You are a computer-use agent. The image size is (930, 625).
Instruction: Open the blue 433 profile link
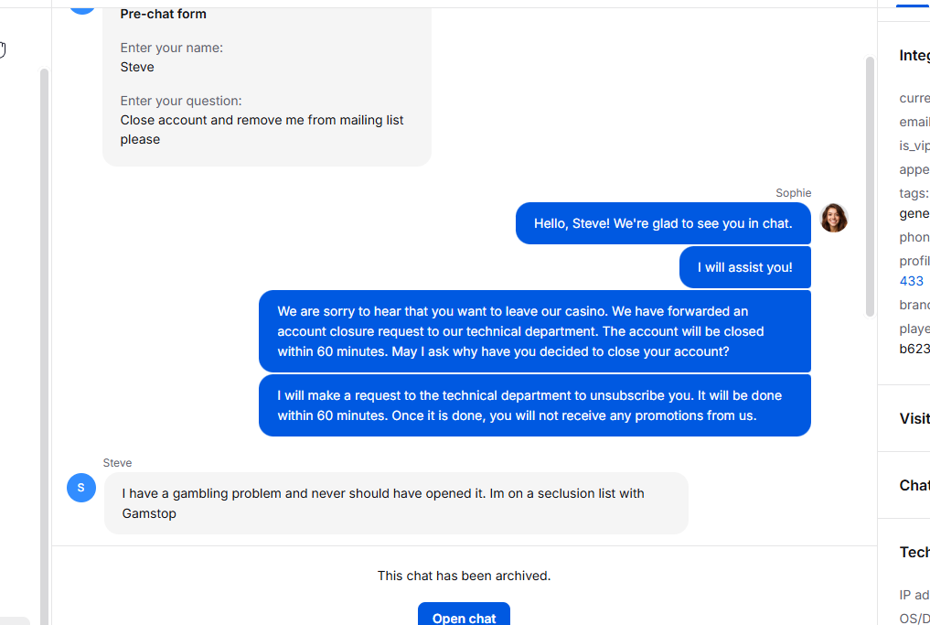(x=911, y=281)
